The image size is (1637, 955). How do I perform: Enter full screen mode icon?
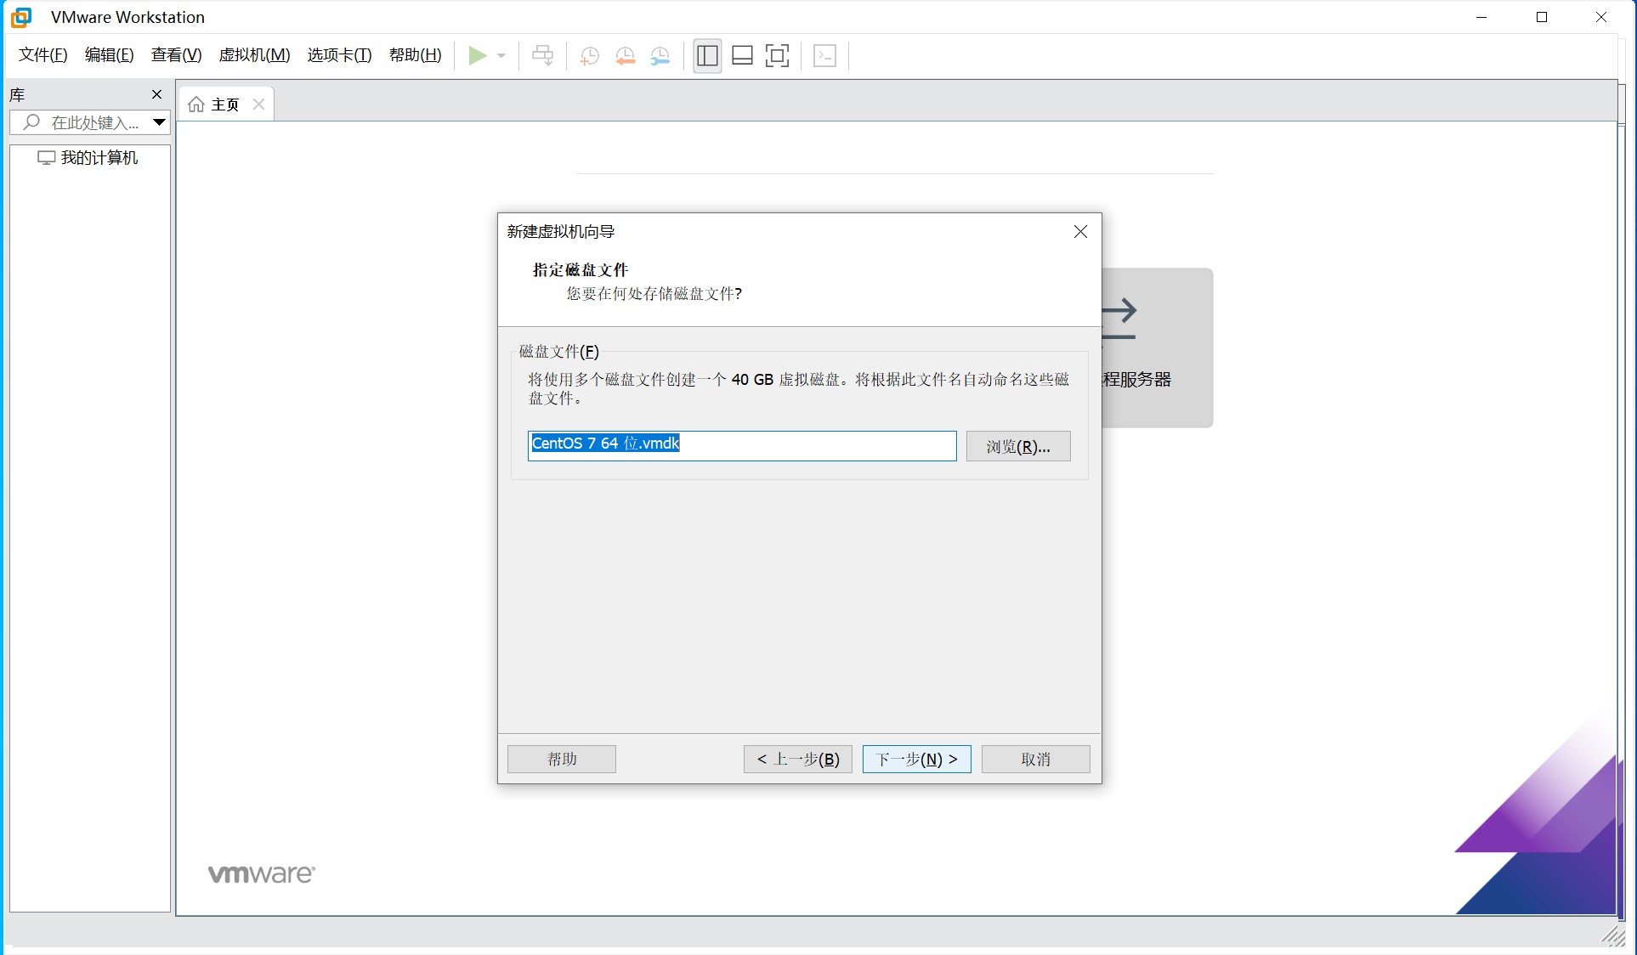777,56
